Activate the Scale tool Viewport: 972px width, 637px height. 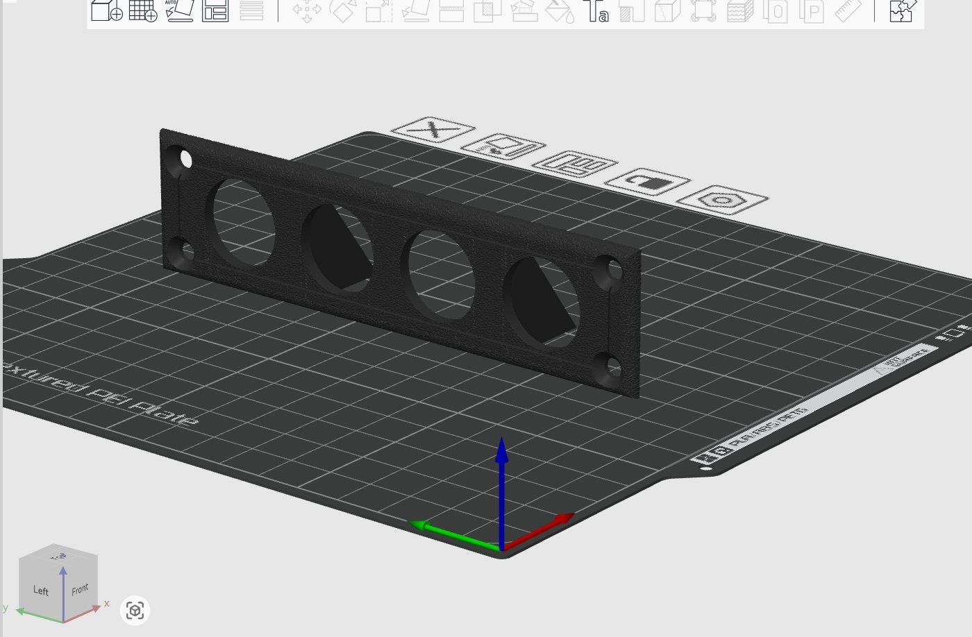pos(379,10)
